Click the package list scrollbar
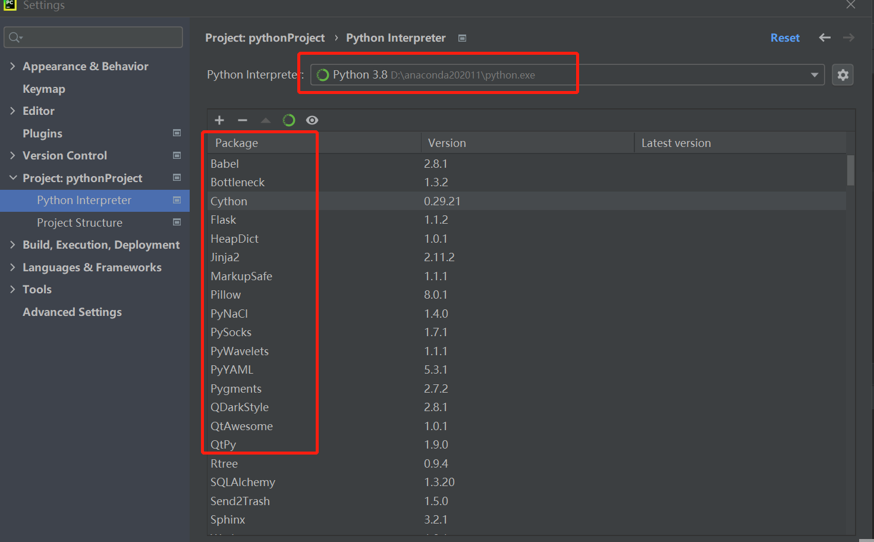 pos(850,170)
